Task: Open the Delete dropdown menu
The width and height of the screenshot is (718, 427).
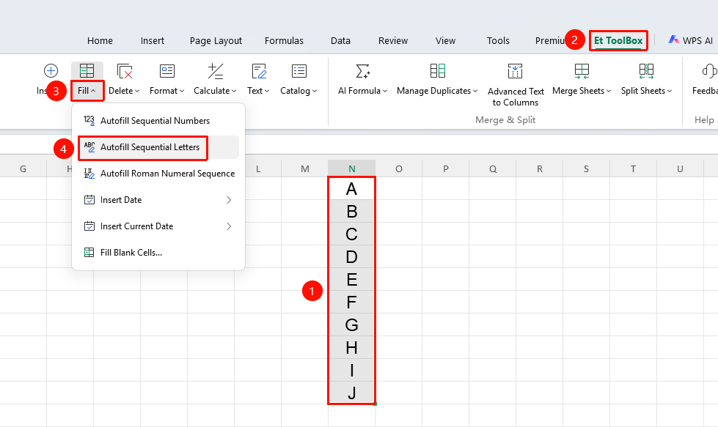Action: tap(124, 91)
